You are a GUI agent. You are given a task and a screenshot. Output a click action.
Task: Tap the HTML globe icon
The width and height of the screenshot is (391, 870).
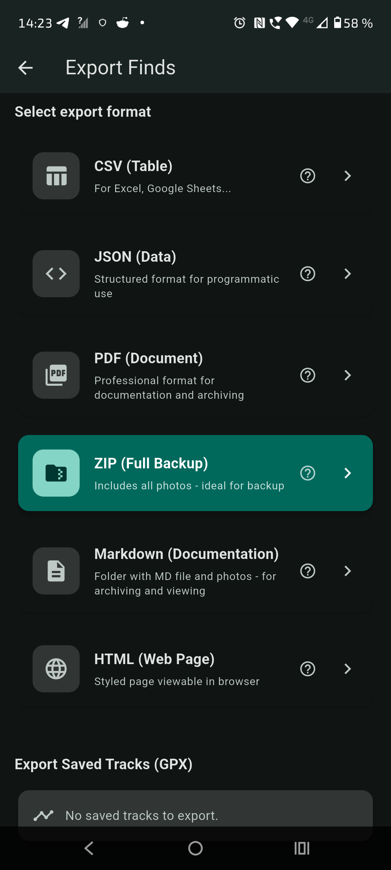[56, 669]
